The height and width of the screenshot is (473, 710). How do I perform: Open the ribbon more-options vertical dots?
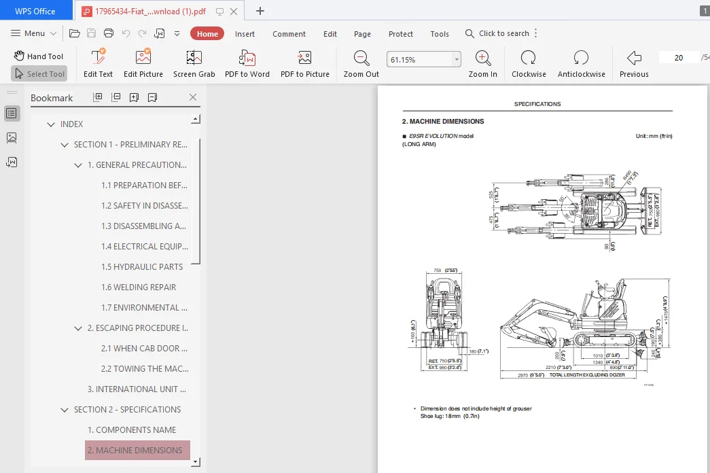click(535, 33)
